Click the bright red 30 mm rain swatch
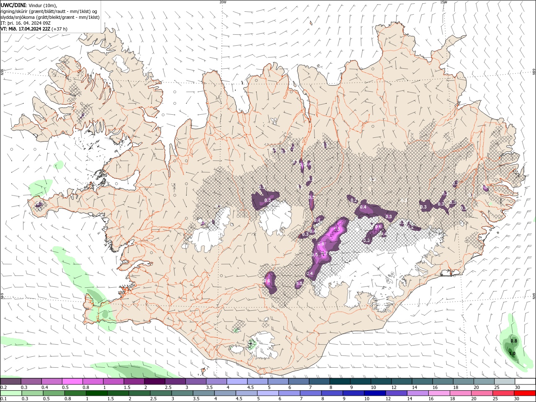536x402 pixels. 525,393
